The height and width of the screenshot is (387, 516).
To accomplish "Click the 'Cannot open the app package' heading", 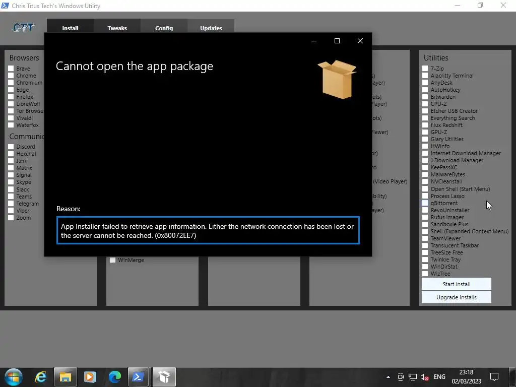I will (134, 66).
